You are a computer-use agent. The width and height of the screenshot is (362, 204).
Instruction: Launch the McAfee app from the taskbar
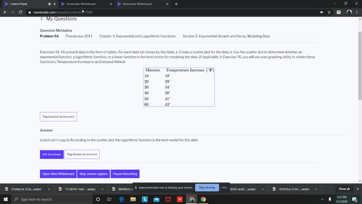168,199
